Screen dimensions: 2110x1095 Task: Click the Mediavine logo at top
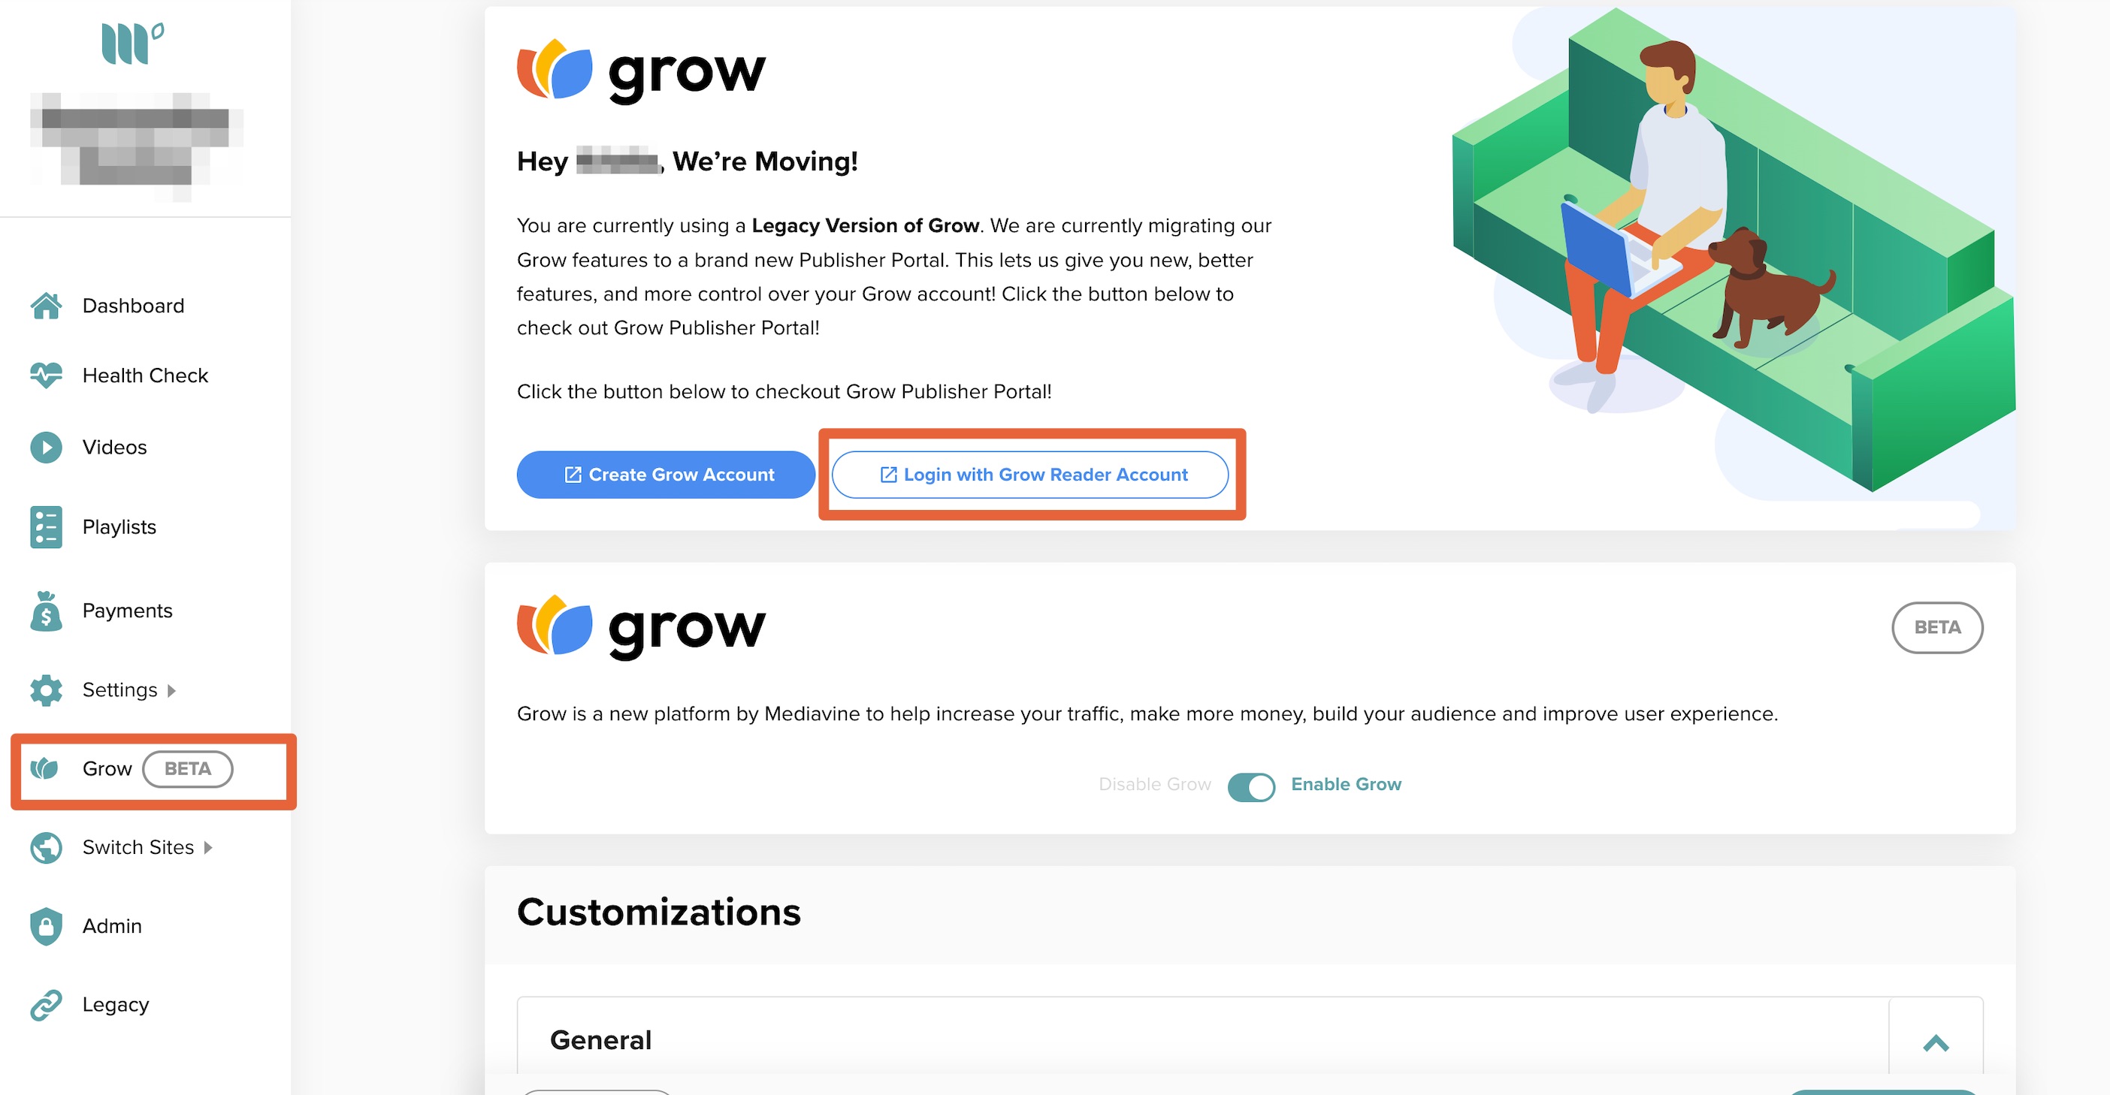[132, 43]
